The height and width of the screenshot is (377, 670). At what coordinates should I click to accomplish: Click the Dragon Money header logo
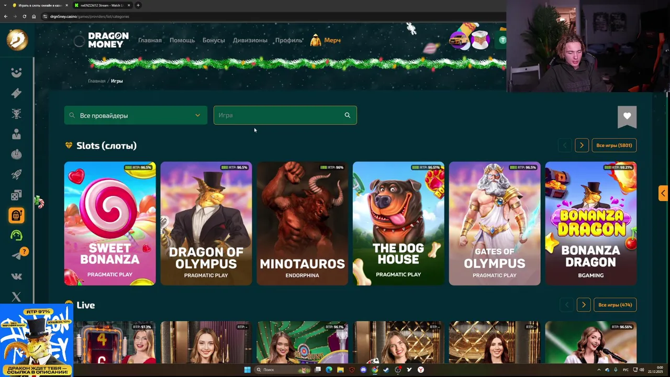[108, 40]
